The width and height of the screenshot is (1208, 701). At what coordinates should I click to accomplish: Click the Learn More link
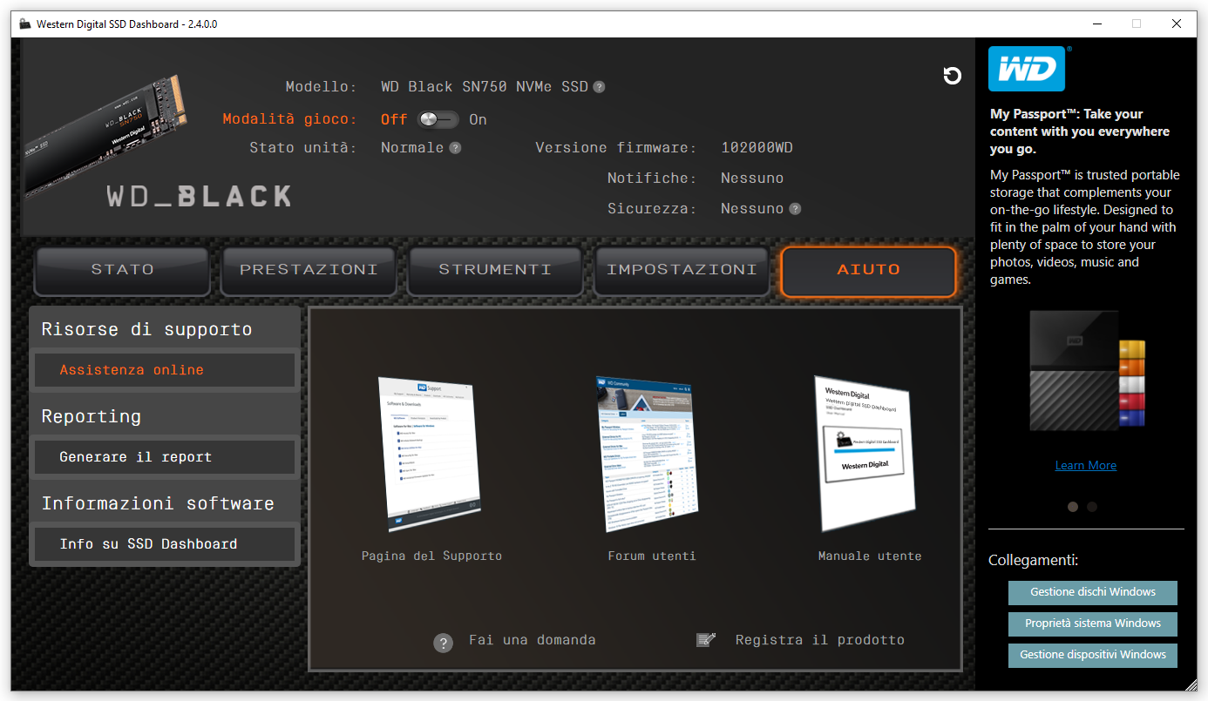(x=1086, y=466)
